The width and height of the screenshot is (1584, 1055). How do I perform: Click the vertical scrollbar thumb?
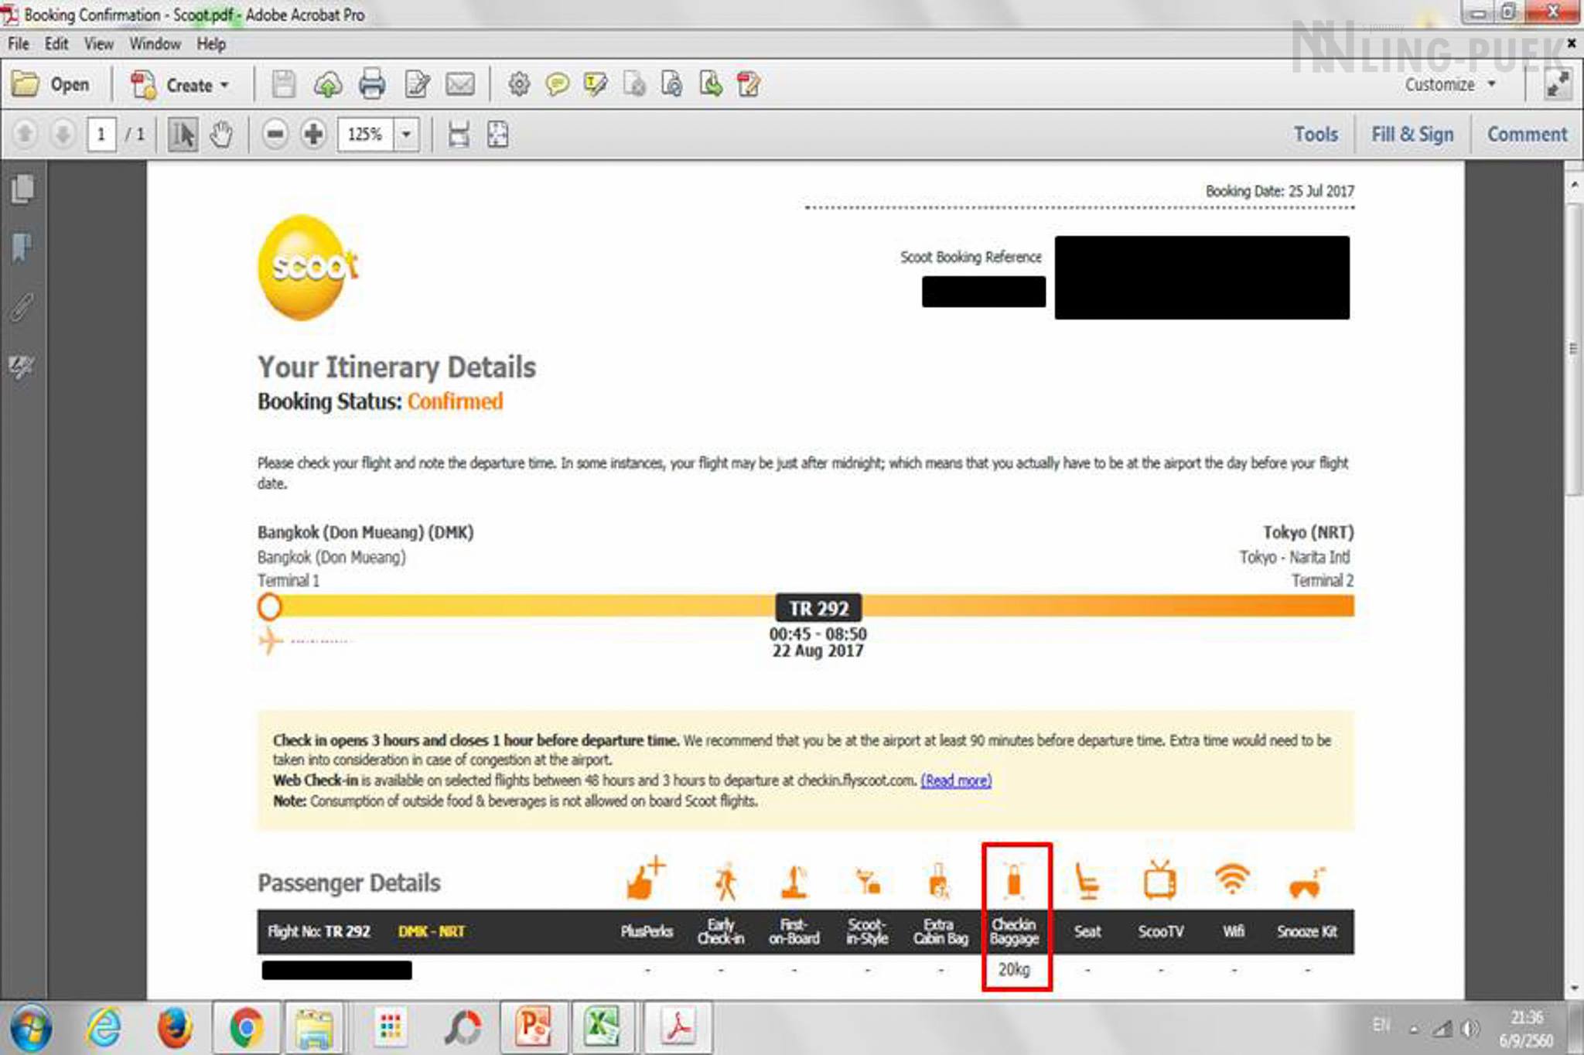click(x=1573, y=349)
